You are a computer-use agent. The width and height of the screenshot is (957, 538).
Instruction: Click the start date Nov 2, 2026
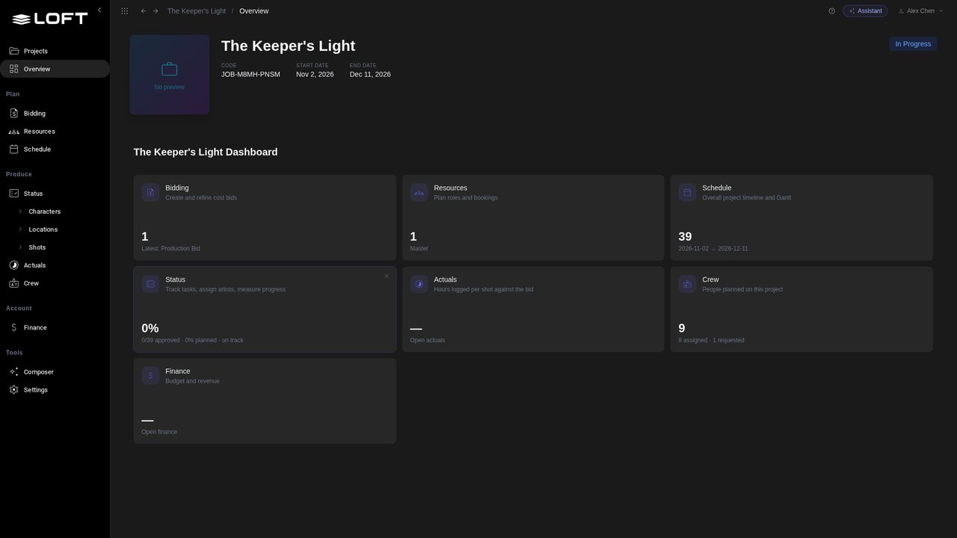click(315, 74)
